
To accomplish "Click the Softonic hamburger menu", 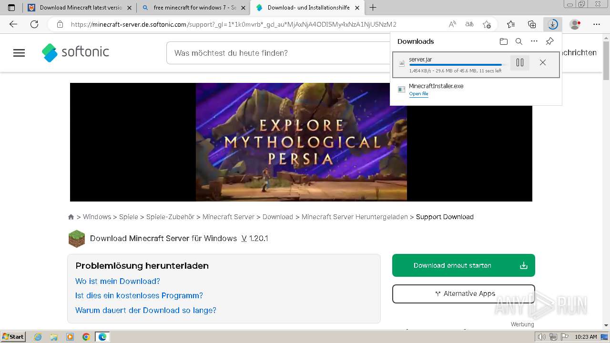I will point(19,53).
